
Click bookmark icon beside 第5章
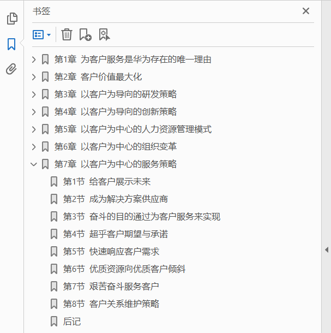click(x=45, y=129)
